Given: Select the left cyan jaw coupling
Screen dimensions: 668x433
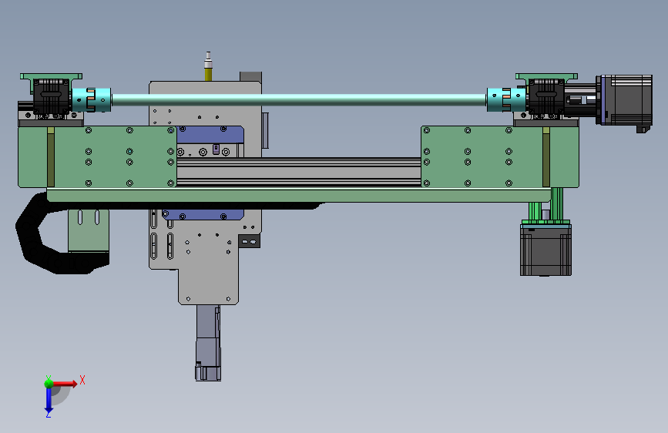Looking at the screenshot, I should pos(91,99).
